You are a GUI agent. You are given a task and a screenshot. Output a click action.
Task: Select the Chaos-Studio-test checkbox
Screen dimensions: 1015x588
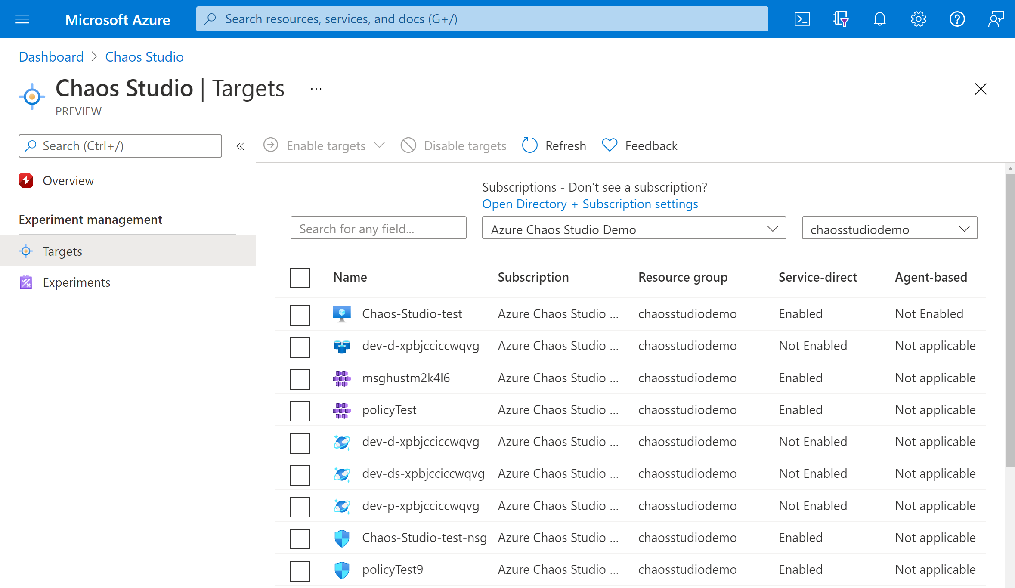point(299,314)
